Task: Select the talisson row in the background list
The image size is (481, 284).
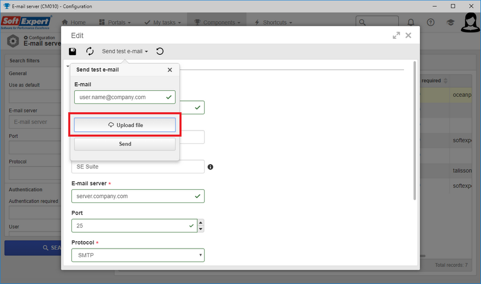Action: pos(446,171)
